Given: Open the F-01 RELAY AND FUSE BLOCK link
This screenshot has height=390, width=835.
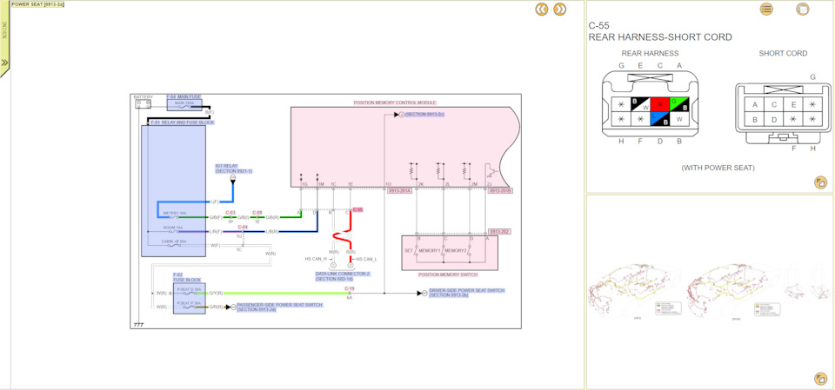Looking at the screenshot, I should (182, 122).
